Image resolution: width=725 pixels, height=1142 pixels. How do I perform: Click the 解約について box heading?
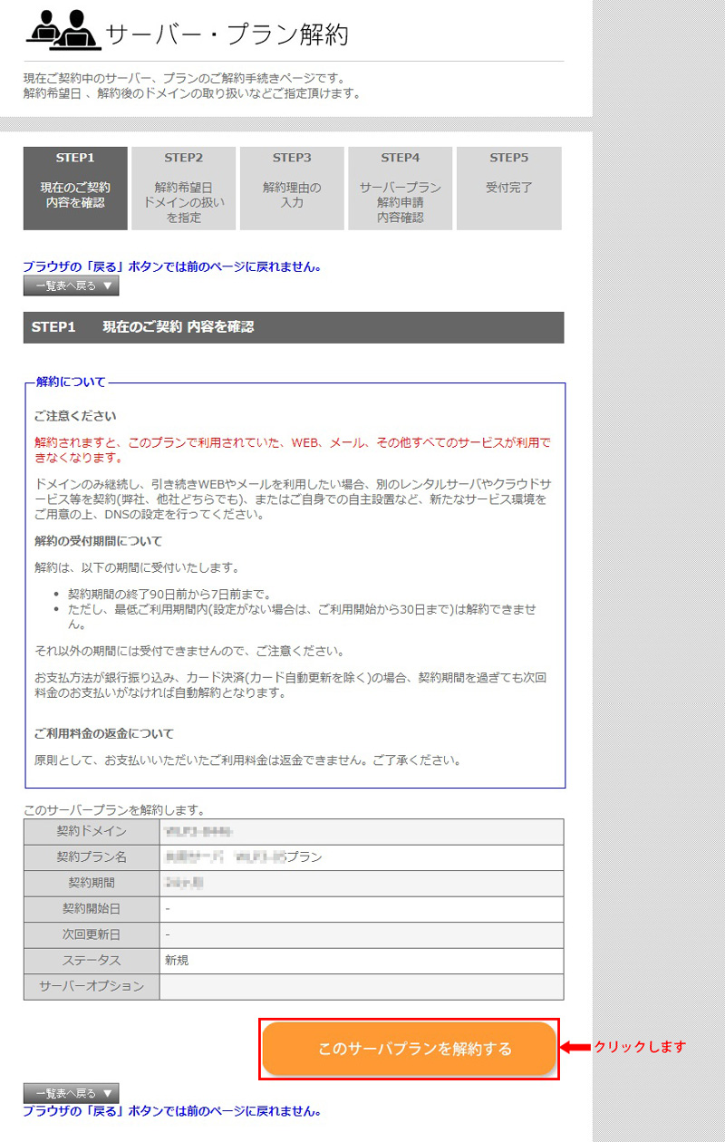pos(71,382)
